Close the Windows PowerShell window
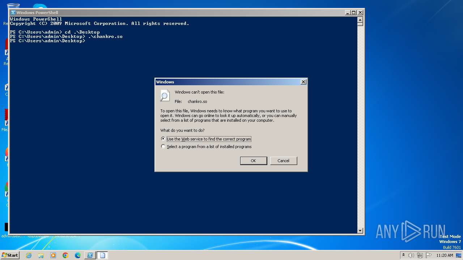This screenshot has width=463, height=260. pyautogui.click(x=360, y=12)
